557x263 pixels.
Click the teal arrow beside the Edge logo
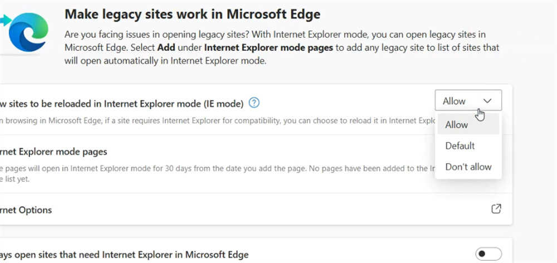[x=7, y=21]
